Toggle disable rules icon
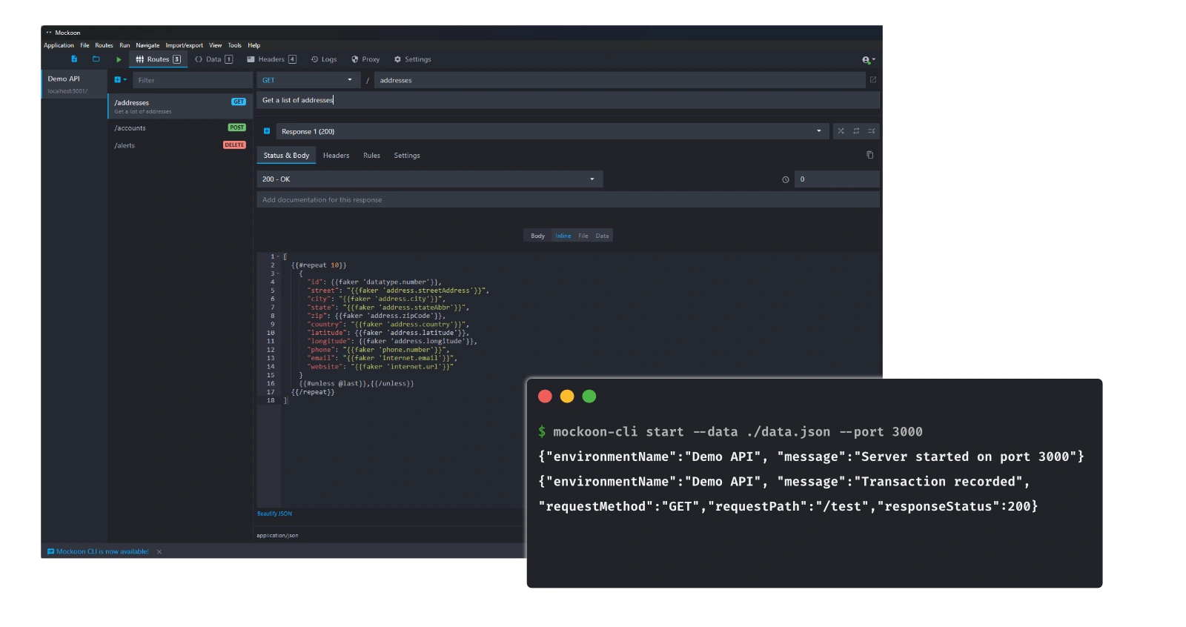This screenshot has height=627, width=1186. 872,131
